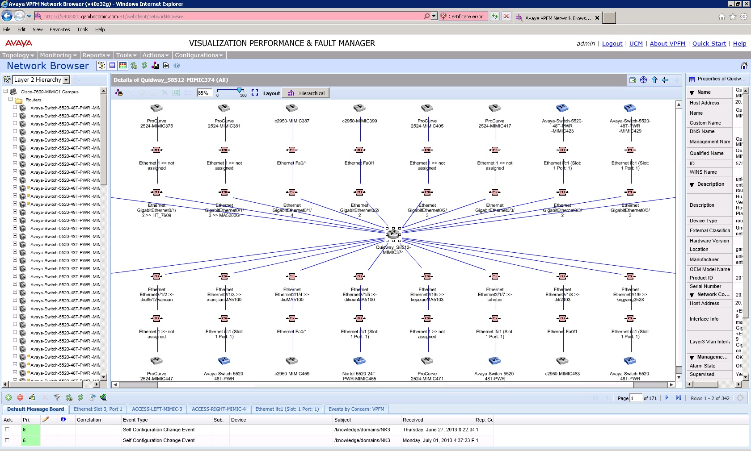Viewport: 751px width, 451px height.
Task: Open the blue help question mark icon
Action: point(177,66)
